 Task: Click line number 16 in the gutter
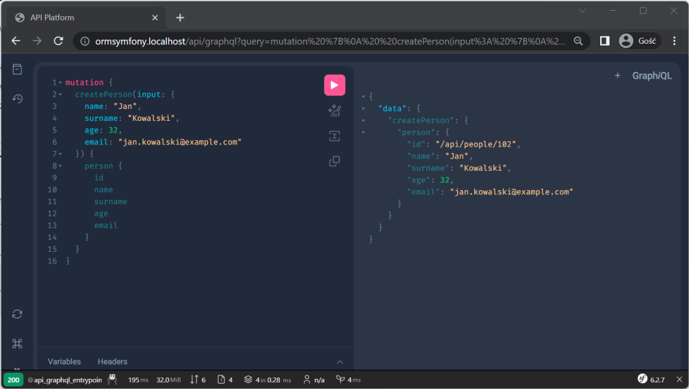[52, 261]
